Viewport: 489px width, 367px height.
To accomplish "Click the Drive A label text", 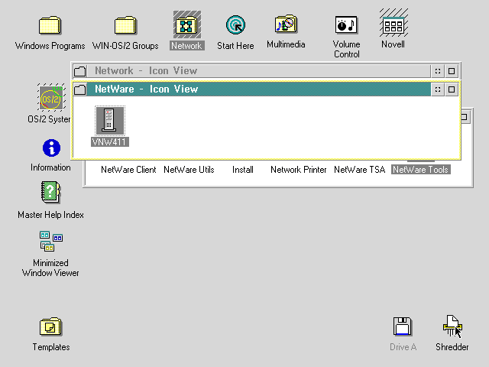I will 403,347.
